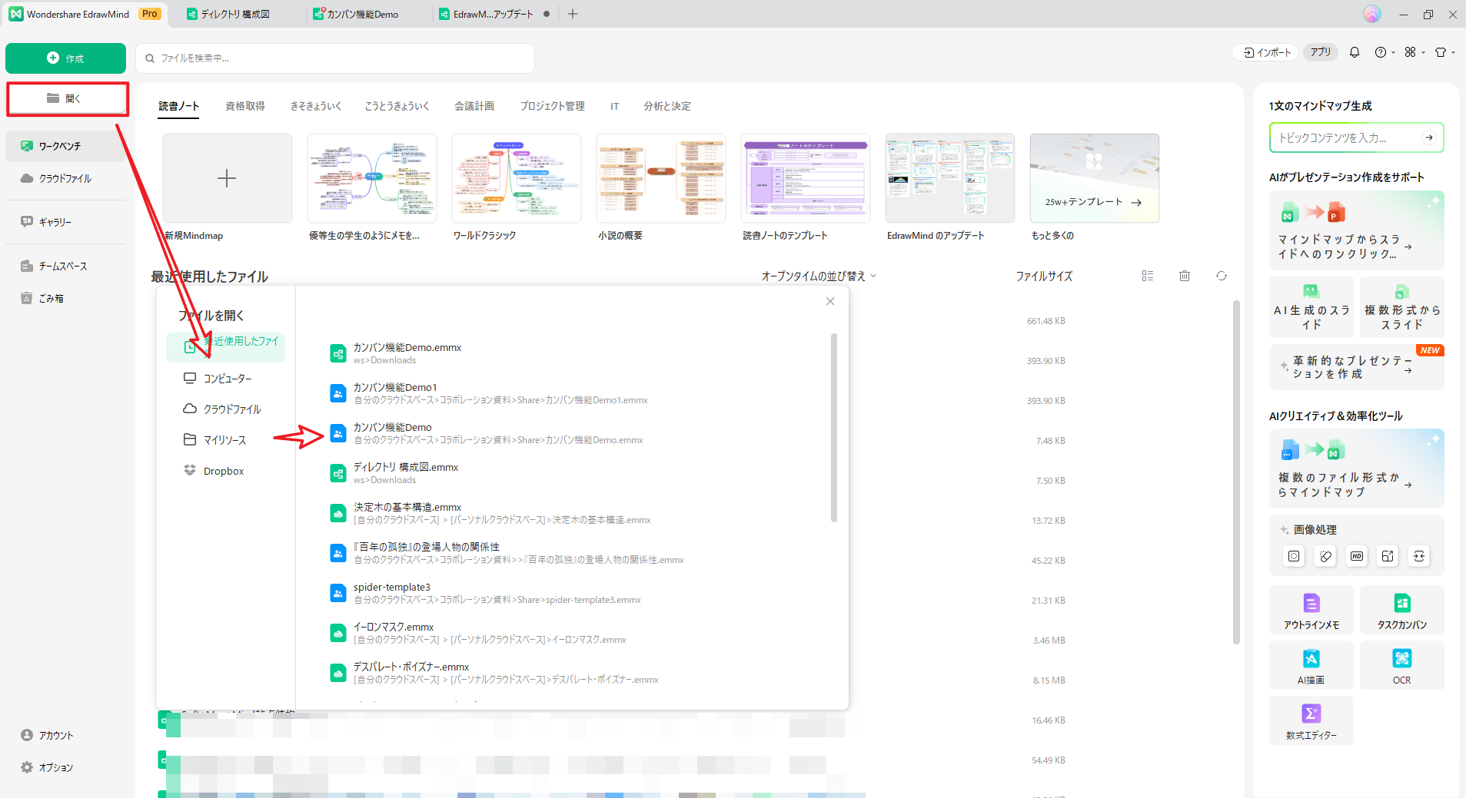
Task: Click the trash delete icon above file list
Action: (1185, 276)
